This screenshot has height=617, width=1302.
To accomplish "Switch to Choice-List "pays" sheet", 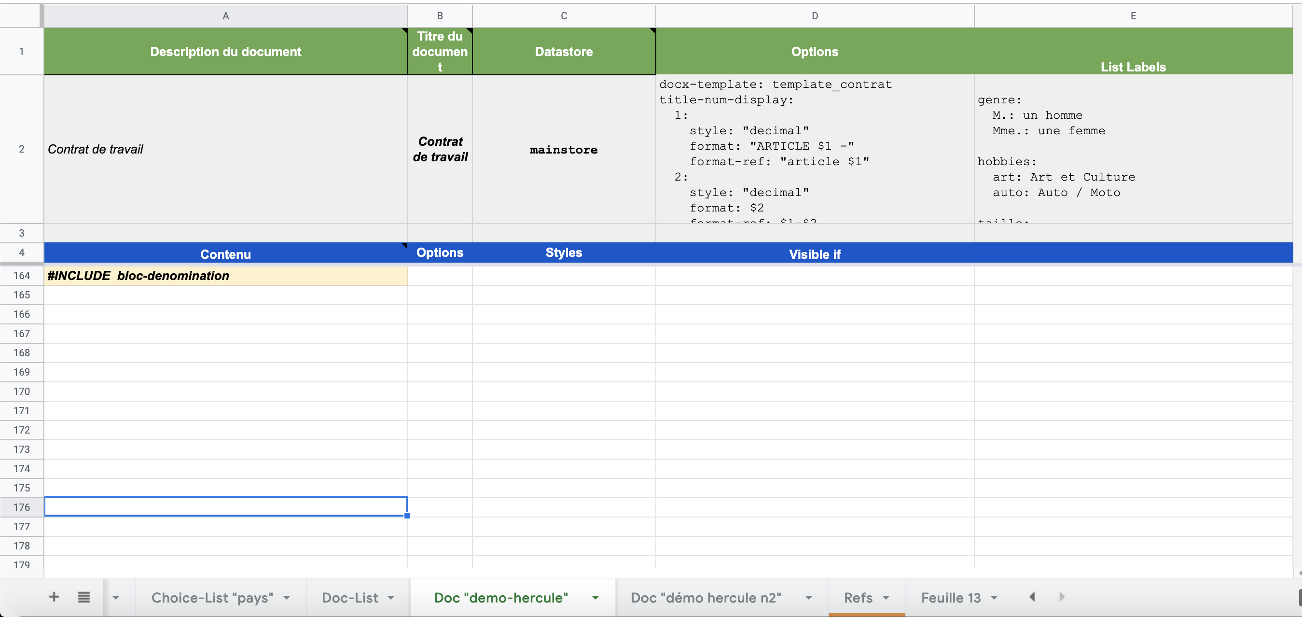I will [x=212, y=598].
